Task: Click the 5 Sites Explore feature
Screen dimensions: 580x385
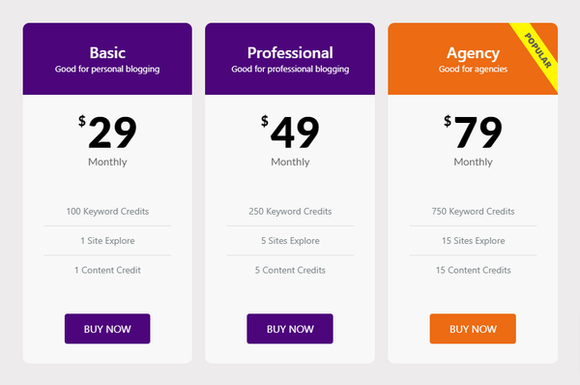Action: click(x=290, y=241)
